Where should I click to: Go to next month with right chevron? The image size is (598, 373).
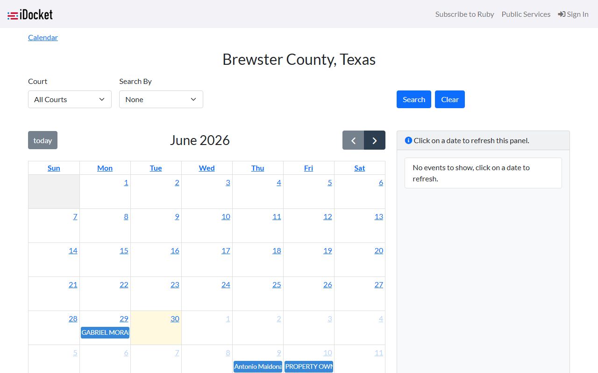pos(375,140)
